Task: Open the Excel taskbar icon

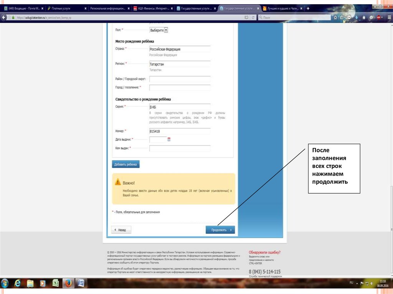Action: [55, 283]
